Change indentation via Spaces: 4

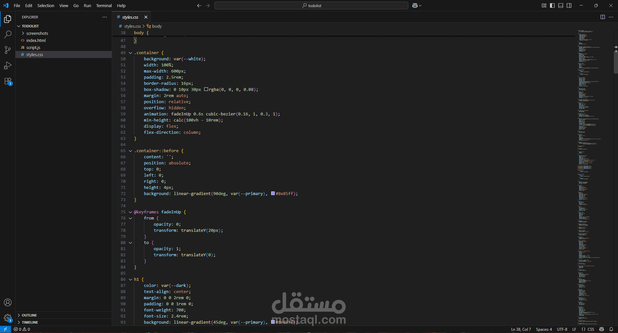(x=544, y=329)
